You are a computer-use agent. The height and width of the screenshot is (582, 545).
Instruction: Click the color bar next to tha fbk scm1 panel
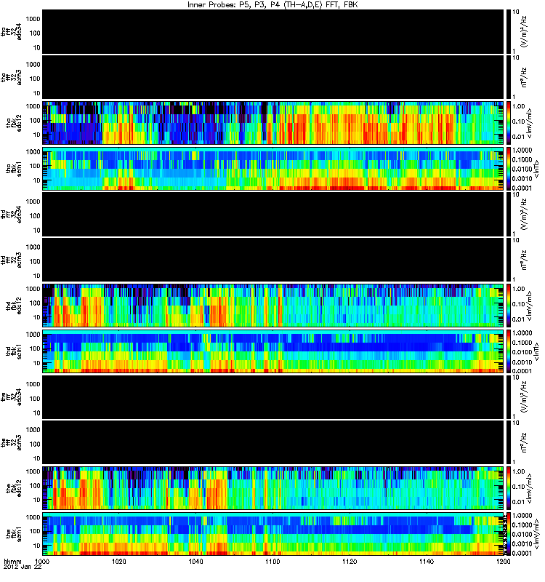(509, 169)
